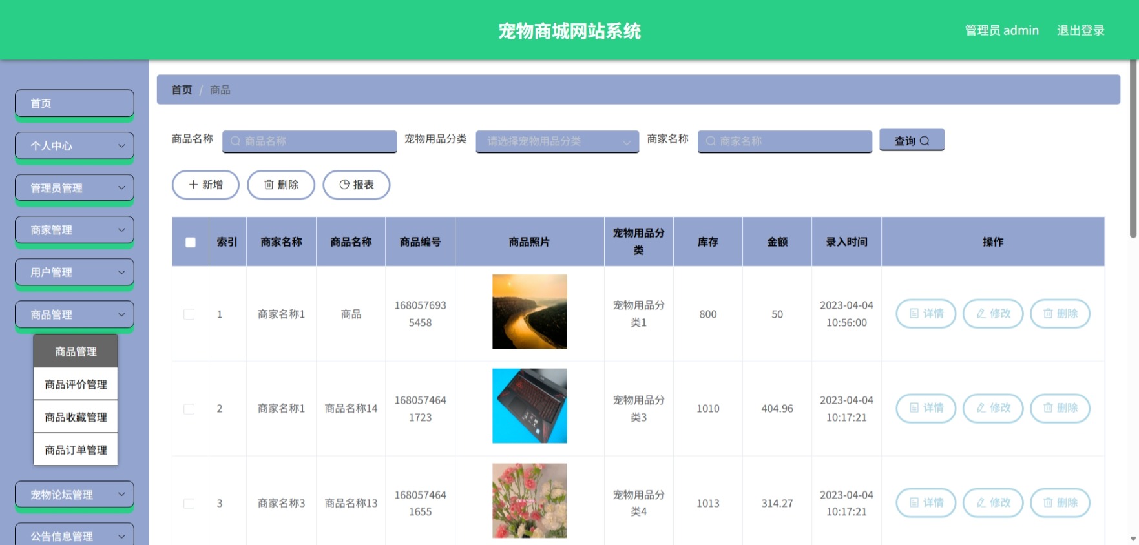
Task: Check the checkbox for row index 3
Action: click(x=189, y=504)
